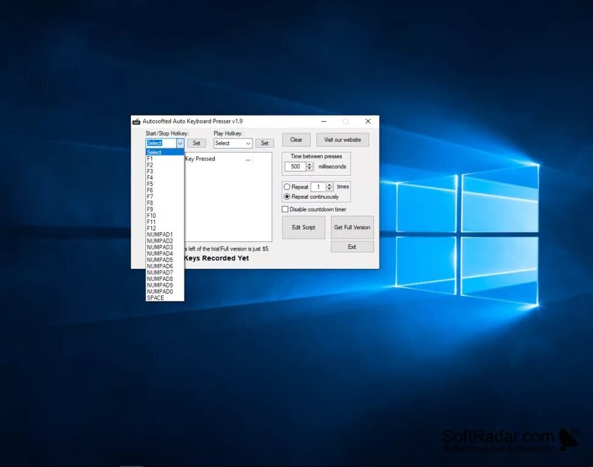Minimize the Auto Keyboard Presser window
This screenshot has height=467, width=593.
(324, 122)
